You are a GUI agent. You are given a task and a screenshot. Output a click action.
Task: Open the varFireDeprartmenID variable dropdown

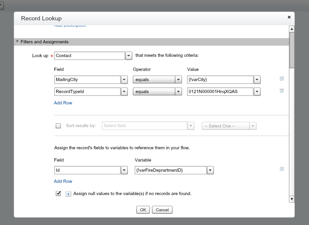click(210, 170)
